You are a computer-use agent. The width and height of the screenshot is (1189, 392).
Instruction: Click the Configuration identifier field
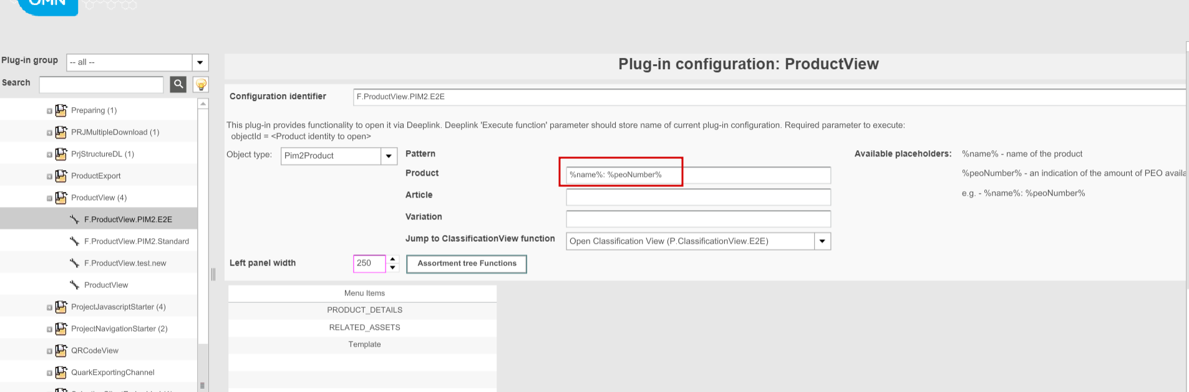769,97
